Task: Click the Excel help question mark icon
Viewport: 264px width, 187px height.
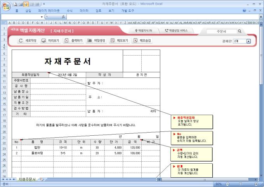Action: coord(244,10)
